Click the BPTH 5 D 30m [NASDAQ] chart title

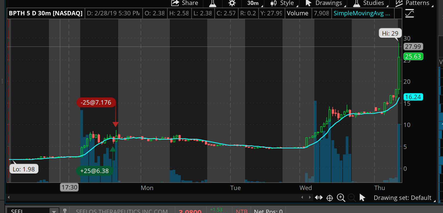point(46,13)
